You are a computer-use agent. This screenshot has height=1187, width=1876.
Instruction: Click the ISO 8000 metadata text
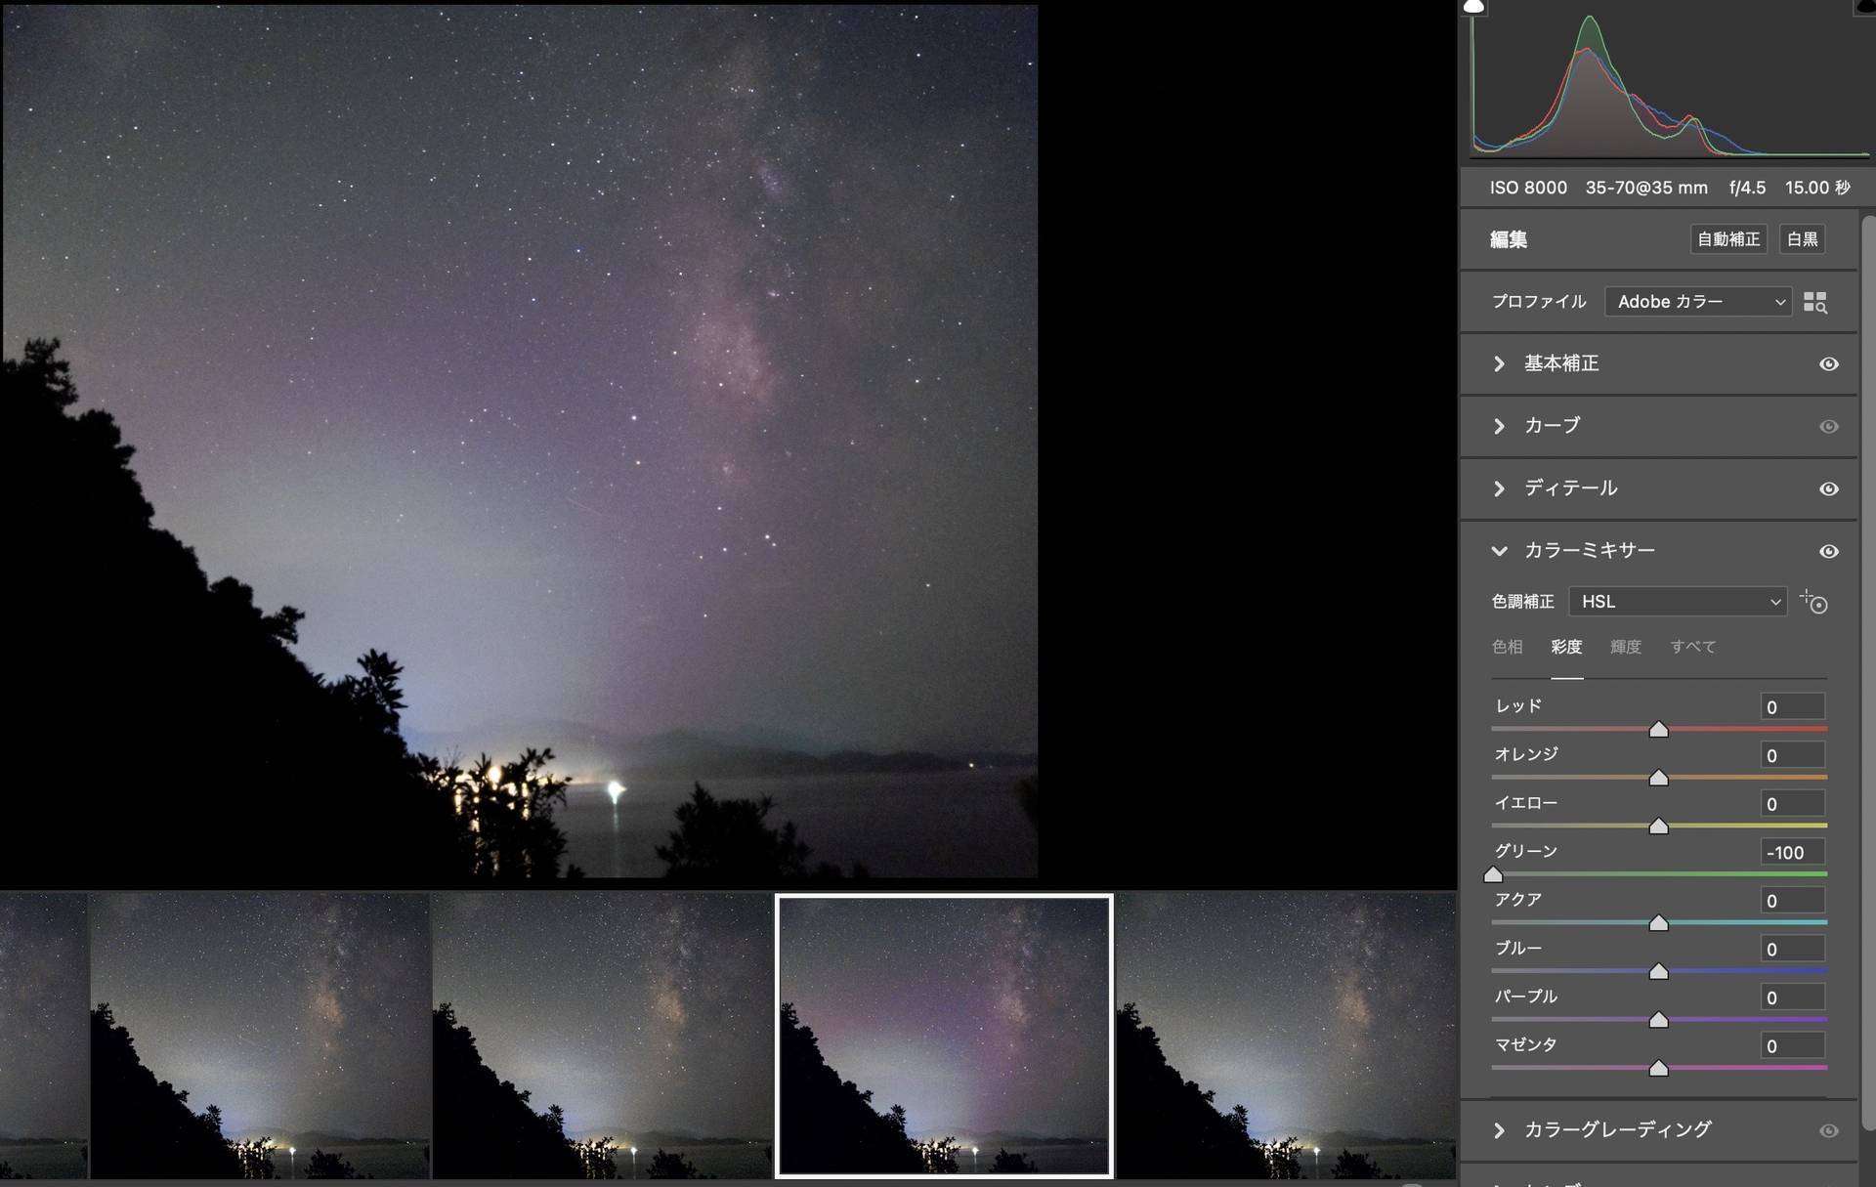[1528, 188]
